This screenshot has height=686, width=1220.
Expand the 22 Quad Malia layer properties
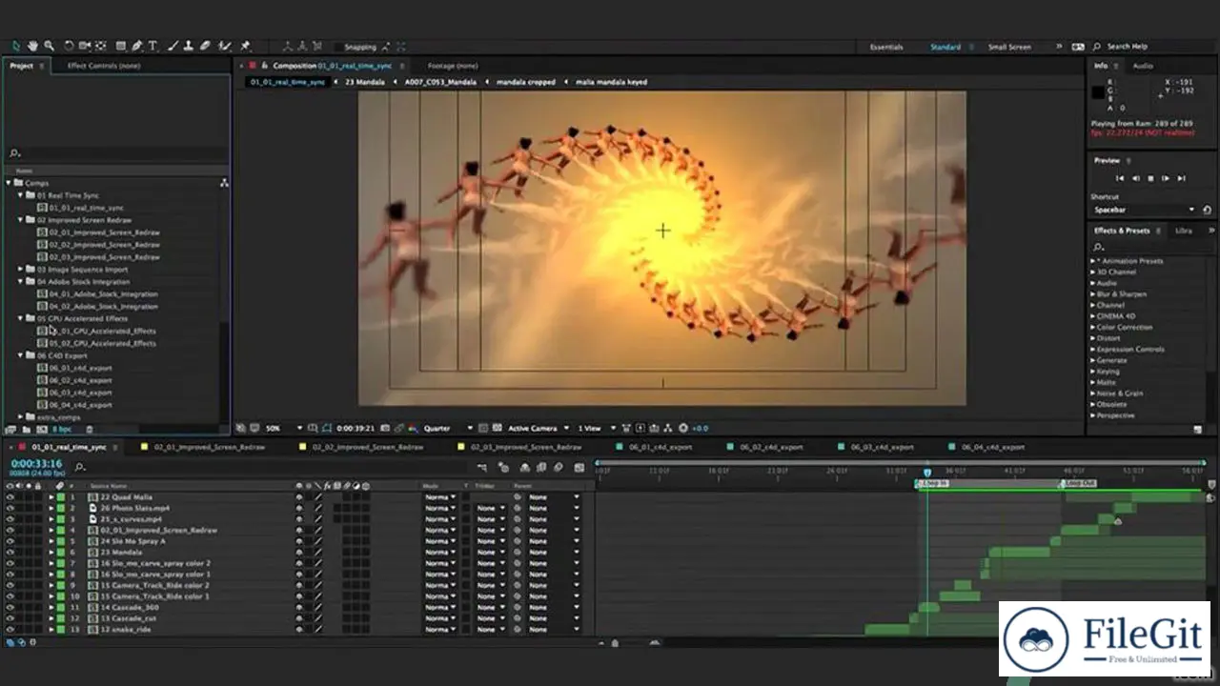tap(51, 497)
